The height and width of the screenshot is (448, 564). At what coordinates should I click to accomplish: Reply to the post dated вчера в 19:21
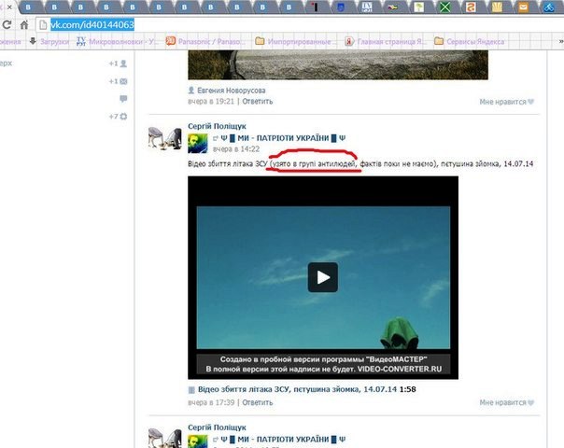click(x=257, y=102)
